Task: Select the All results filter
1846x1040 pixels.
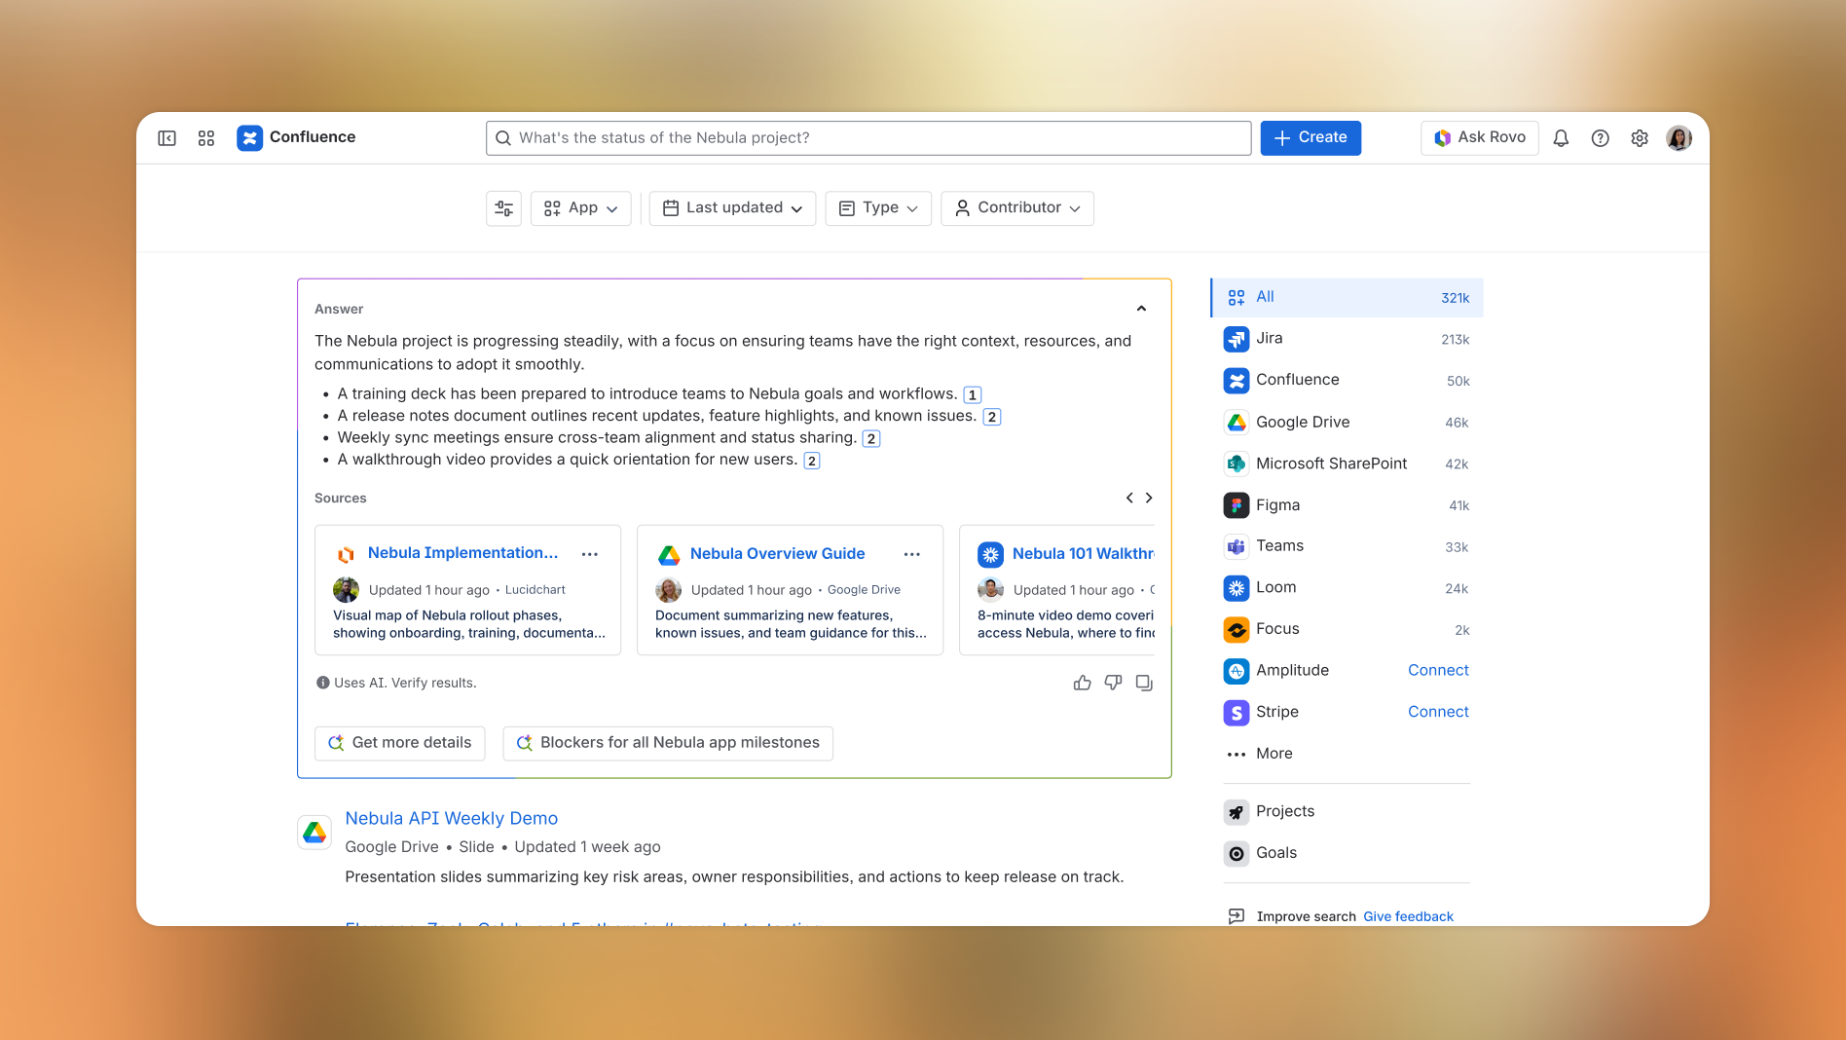Action: [1347, 298]
